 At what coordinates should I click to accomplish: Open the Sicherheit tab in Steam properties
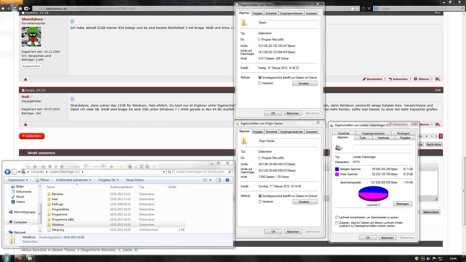click(271, 13)
